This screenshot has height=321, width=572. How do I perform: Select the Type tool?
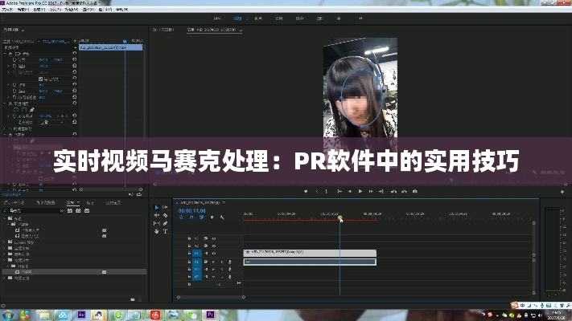point(166,231)
